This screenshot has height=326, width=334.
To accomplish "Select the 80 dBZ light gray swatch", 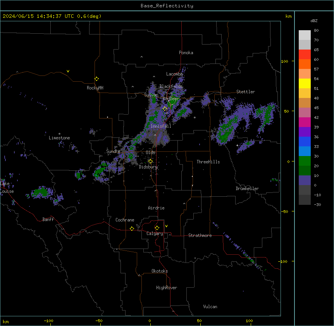I will [x=305, y=35].
